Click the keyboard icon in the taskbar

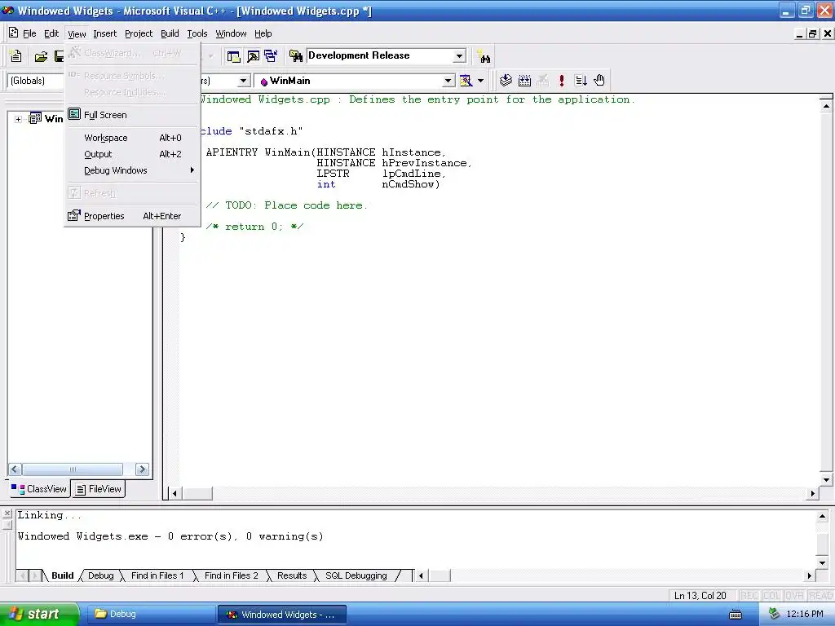(736, 615)
